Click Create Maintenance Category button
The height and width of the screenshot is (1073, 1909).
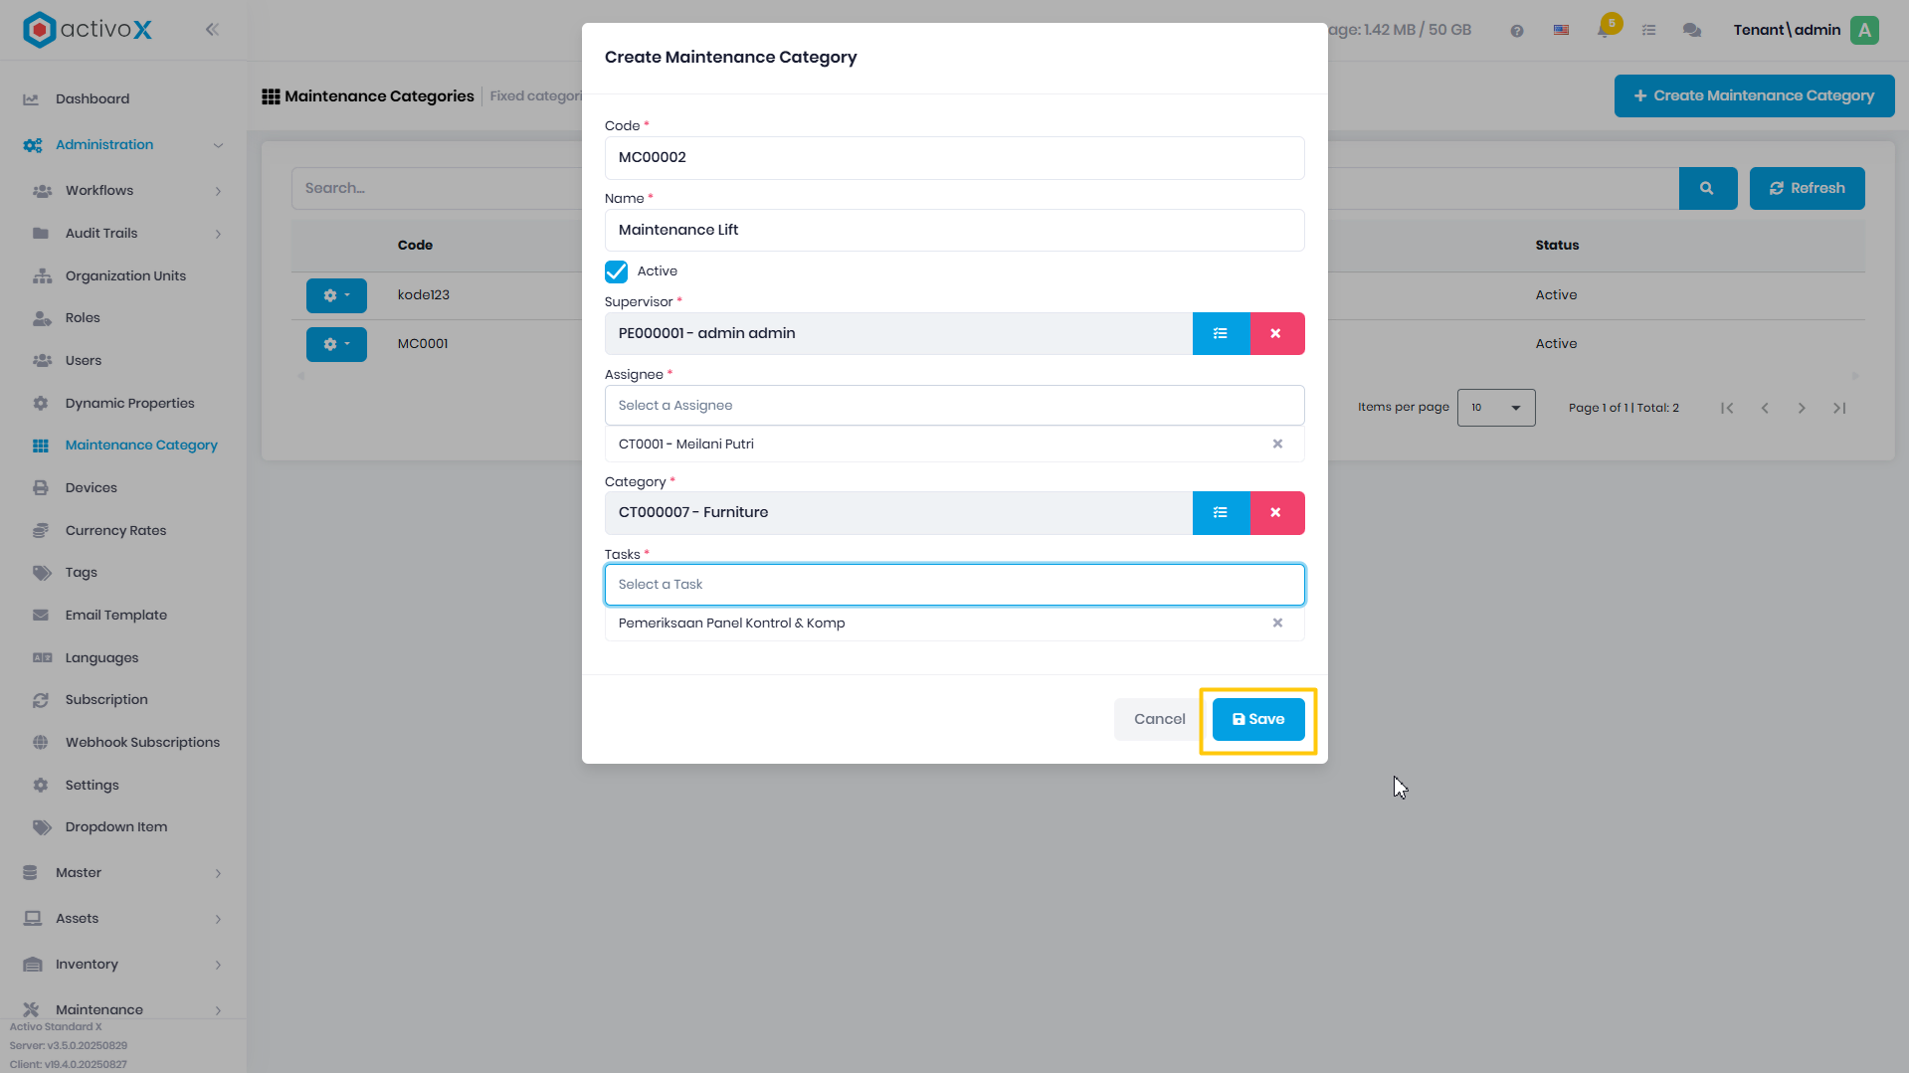pyautogui.click(x=1754, y=96)
